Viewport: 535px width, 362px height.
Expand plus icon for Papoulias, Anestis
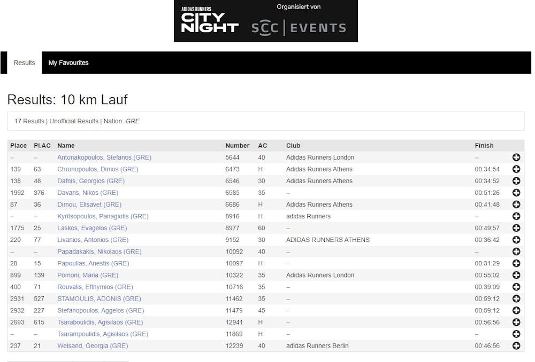click(516, 263)
